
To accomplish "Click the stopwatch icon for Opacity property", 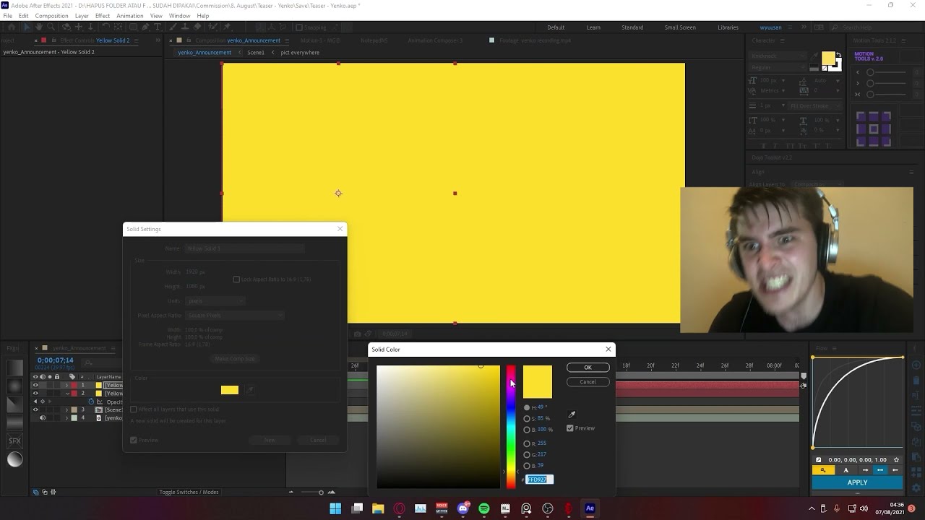I will [x=92, y=402].
